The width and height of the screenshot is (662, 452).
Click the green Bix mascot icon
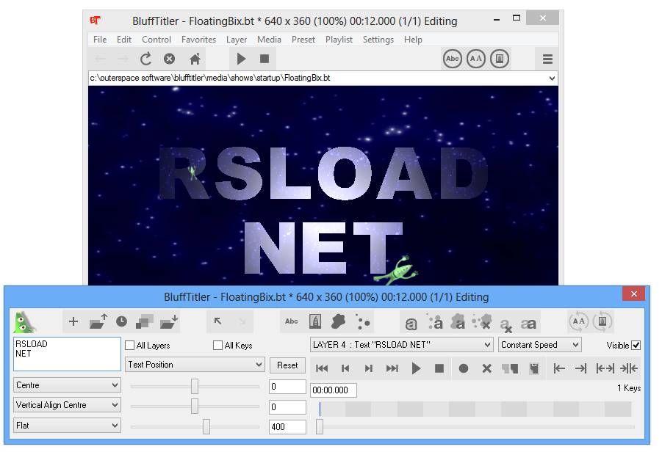coord(24,323)
